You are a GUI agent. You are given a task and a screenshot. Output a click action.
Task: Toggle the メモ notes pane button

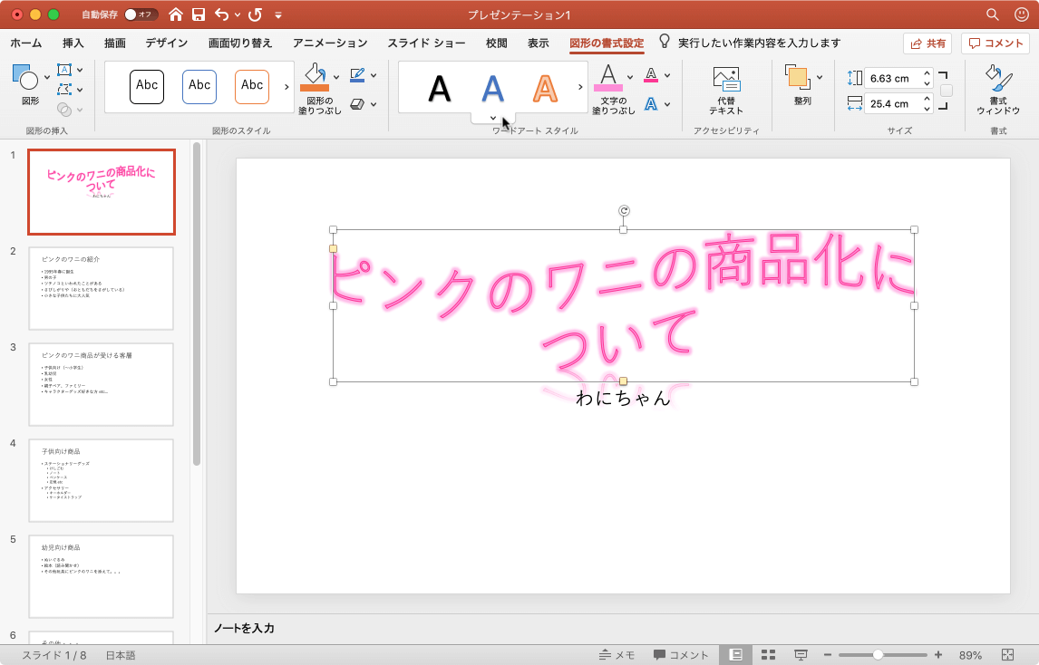click(x=617, y=654)
